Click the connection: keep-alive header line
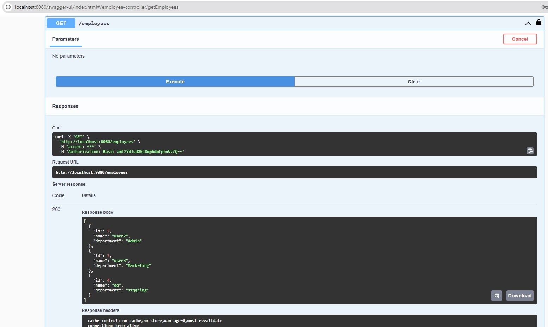Image resolution: width=548 pixels, height=327 pixels. pos(113,326)
